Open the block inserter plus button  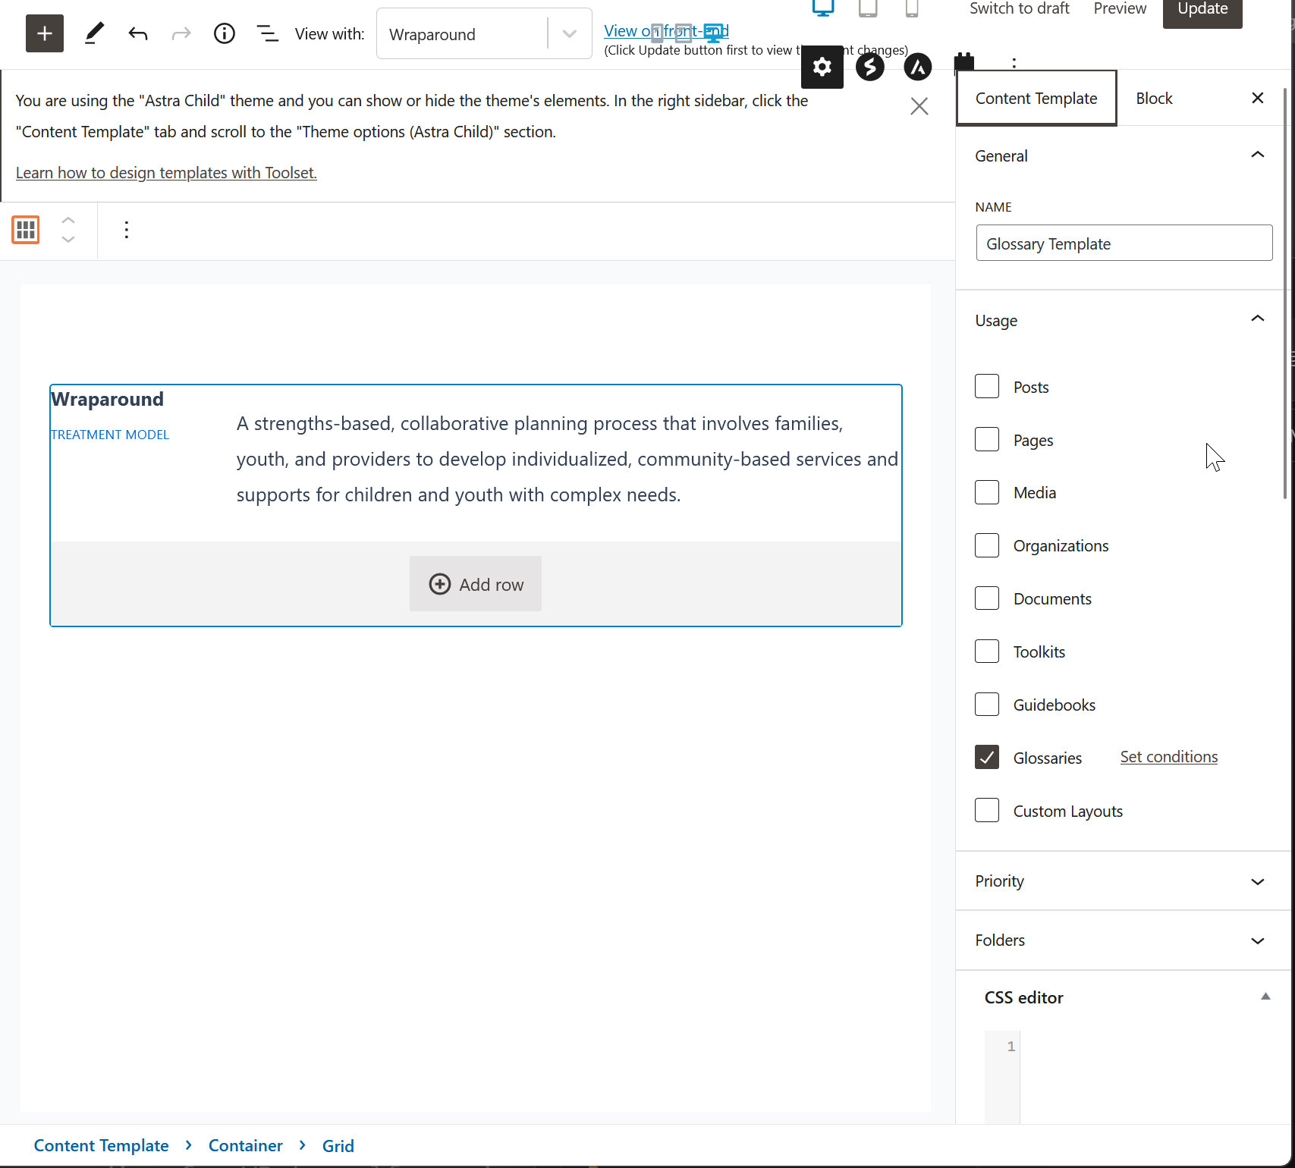tap(45, 33)
